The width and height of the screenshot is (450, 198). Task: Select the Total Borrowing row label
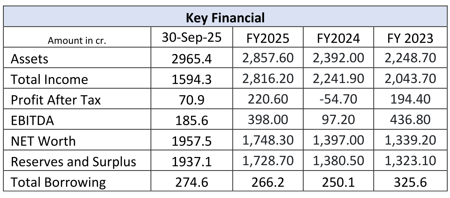tap(58, 182)
